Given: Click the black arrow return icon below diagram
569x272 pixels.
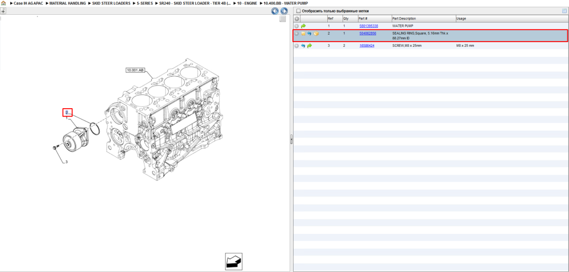Looking at the screenshot, I should pos(233,261).
